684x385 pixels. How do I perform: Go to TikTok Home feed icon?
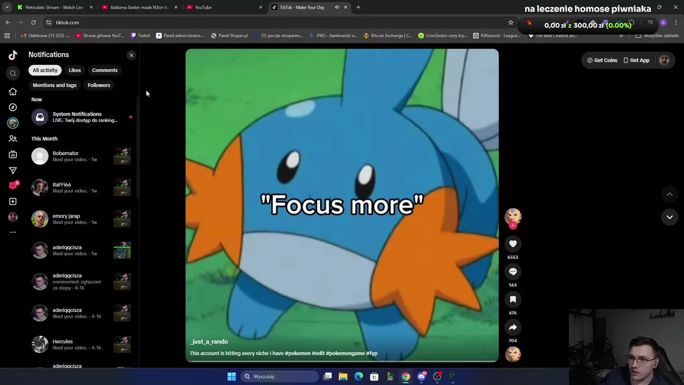pyautogui.click(x=13, y=92)
